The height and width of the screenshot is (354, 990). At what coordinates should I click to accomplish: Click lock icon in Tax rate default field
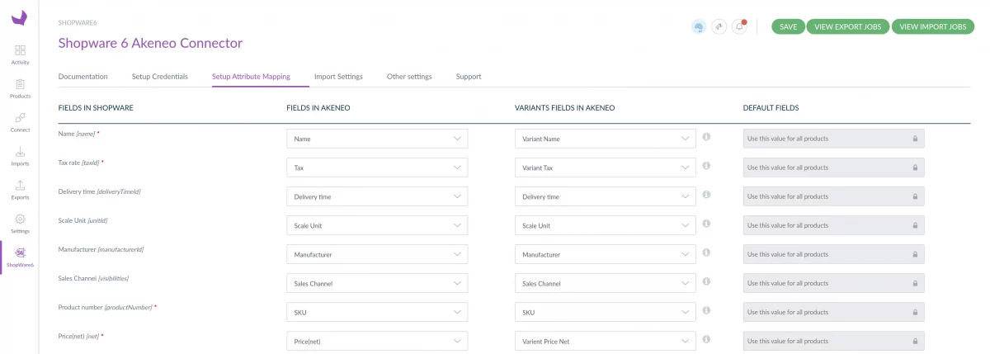click(x=915, y=168)
